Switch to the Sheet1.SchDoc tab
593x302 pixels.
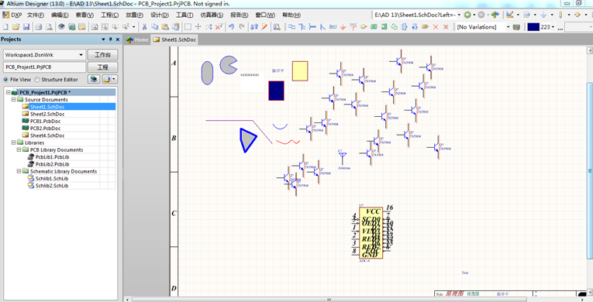tap(174, 39)
